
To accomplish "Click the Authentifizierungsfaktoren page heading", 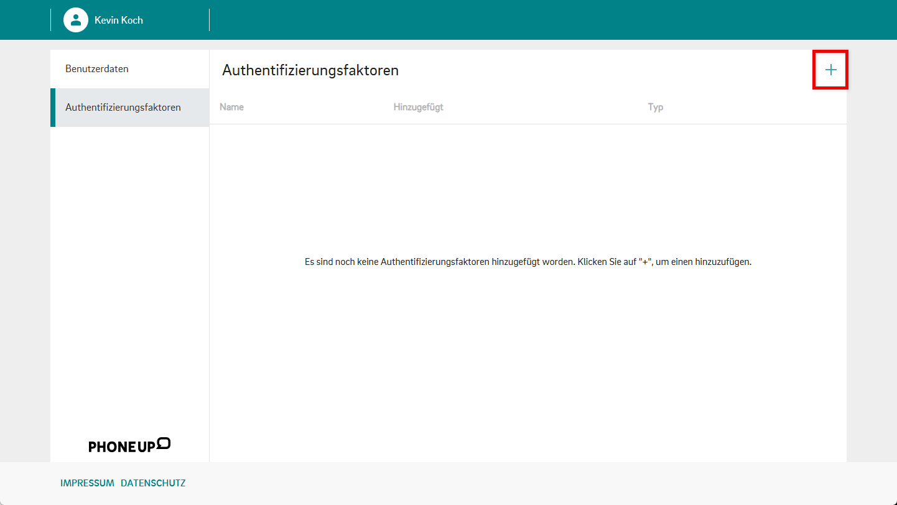I will pyautogui.click(x=310, y=70).
